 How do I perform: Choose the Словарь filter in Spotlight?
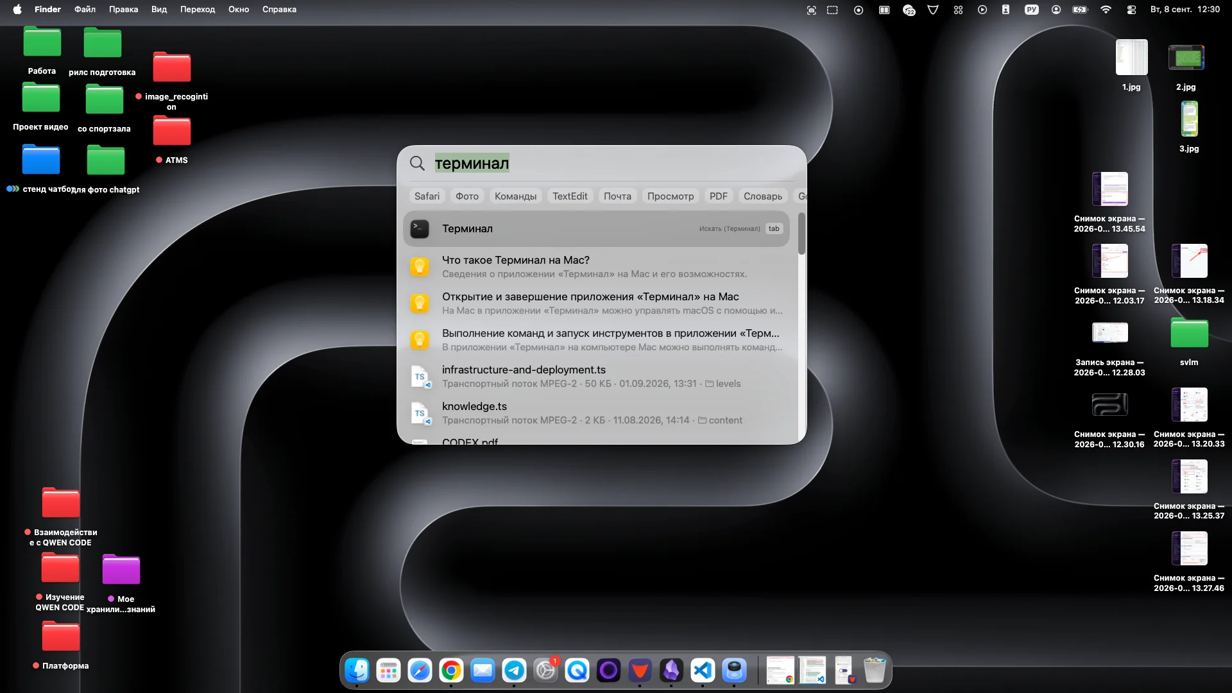pos(763,196)
